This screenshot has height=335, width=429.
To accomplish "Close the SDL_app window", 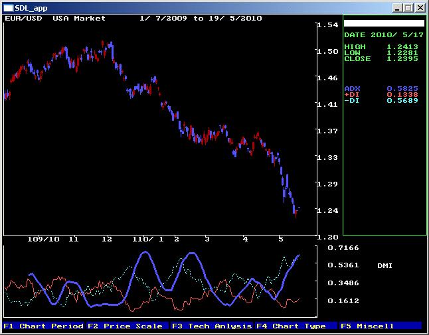I will (x=420, y=8).
